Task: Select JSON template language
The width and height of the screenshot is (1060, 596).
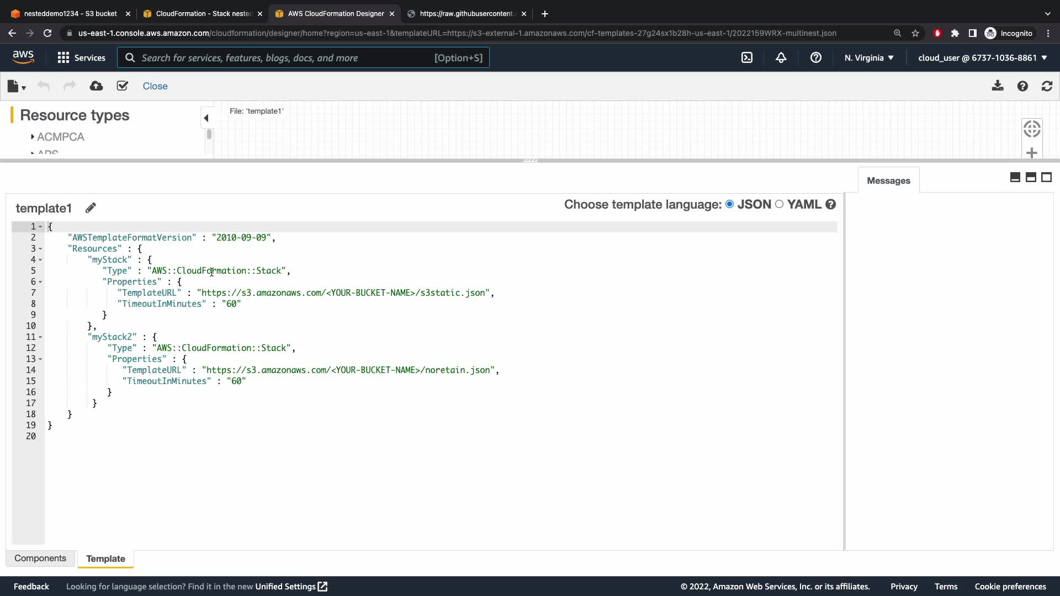Action: click(x=730, y=204)
